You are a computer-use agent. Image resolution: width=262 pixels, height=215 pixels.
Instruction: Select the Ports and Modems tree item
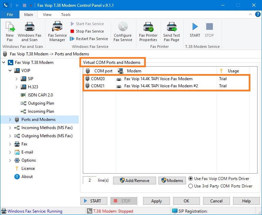pyautogui.click(x=35, y=120)
